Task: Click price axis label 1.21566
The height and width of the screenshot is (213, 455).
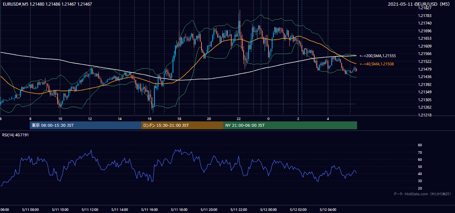Action: coord(424,54)
